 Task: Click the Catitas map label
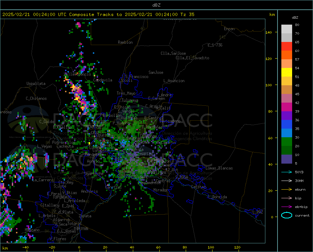[198, 187]
